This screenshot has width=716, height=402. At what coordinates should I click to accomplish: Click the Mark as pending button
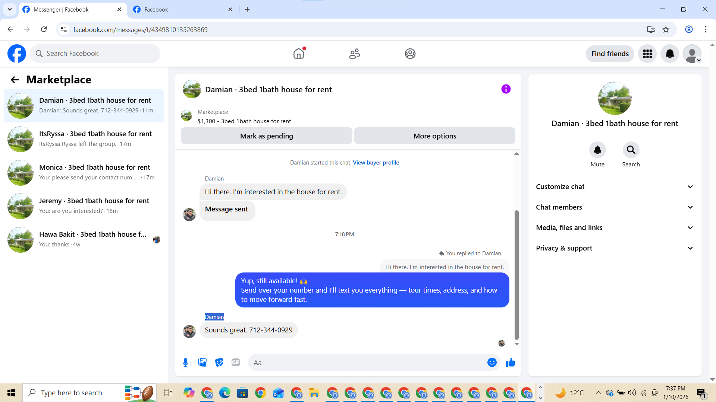pos(266,136)
